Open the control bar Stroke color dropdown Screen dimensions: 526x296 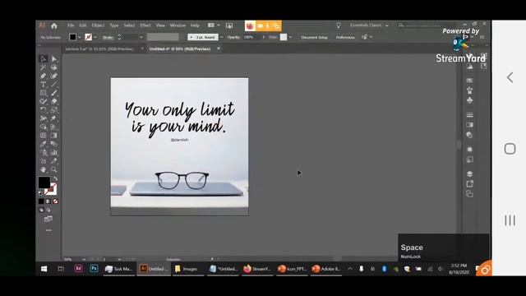tap(95, 37)
